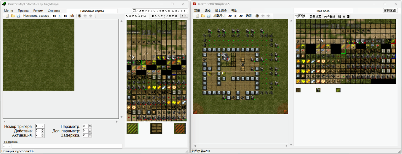
Task: Click the Действие spinner arrows
Action: 43,131
